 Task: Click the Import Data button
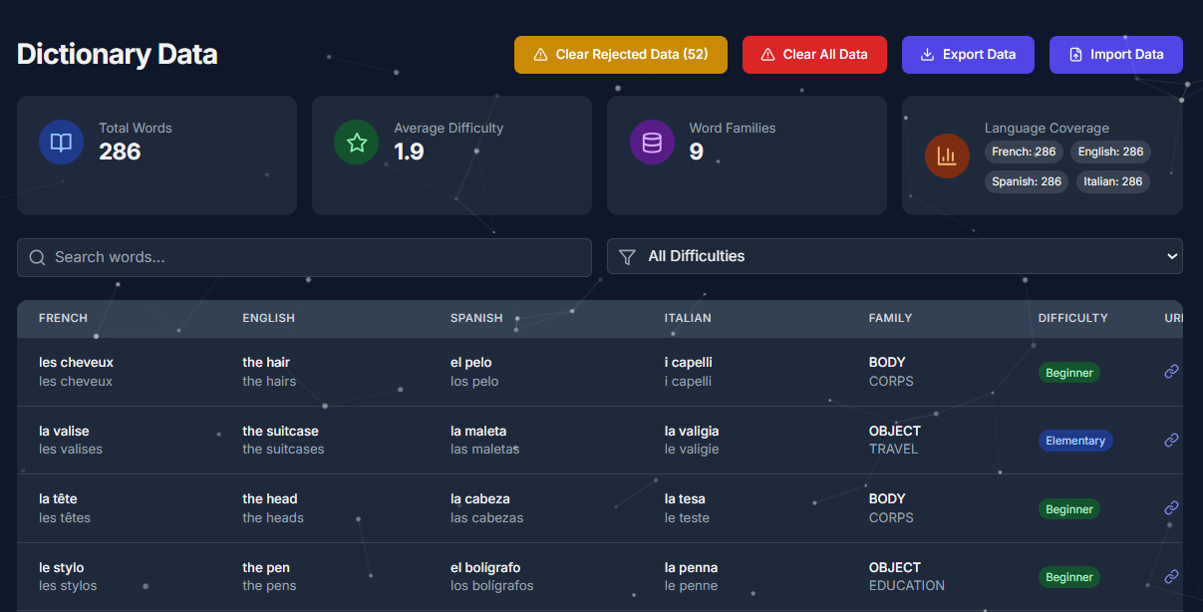point(1116,55)
